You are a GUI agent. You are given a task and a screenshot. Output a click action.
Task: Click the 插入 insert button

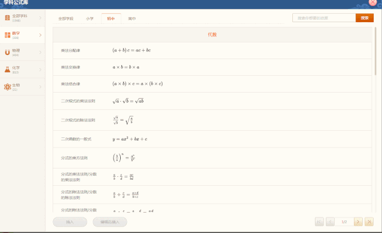[70, 222]
